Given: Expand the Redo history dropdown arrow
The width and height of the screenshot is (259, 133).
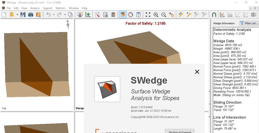Looking at the screenshot, I should pos(65,15).
